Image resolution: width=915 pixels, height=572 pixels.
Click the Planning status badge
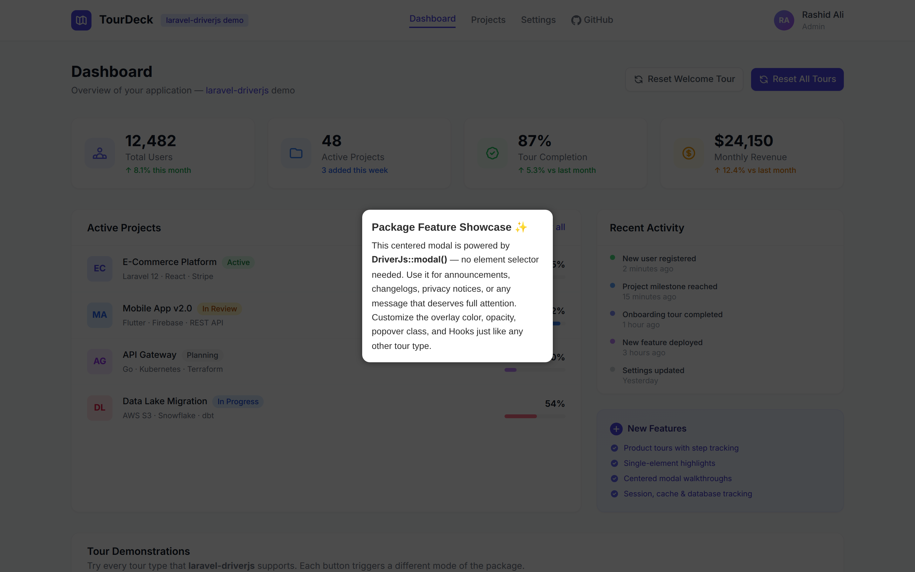click(202, 355)
